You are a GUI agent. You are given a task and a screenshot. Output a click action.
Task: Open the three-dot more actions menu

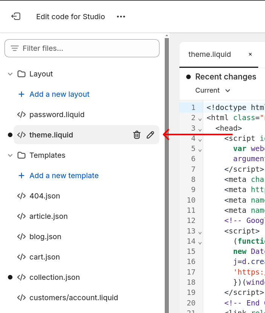121,17
